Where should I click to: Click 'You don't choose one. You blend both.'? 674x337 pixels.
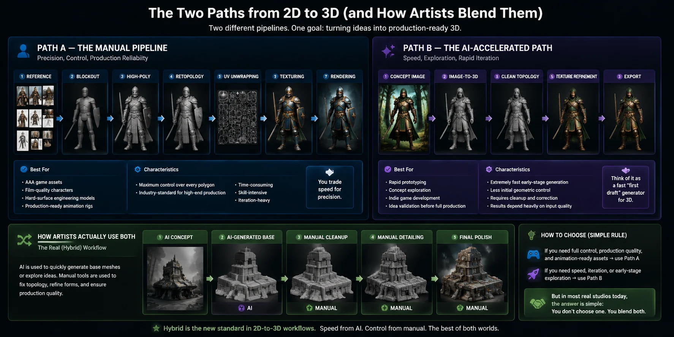point(598,312)
